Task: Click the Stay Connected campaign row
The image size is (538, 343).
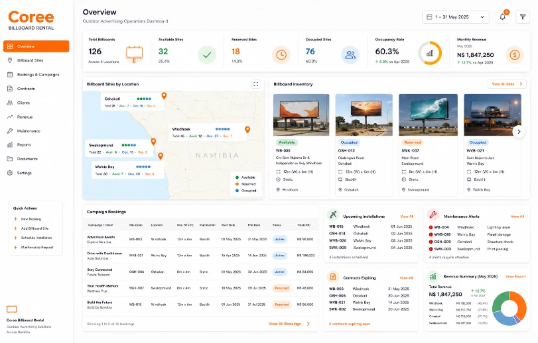Action: tap(200, 271)
